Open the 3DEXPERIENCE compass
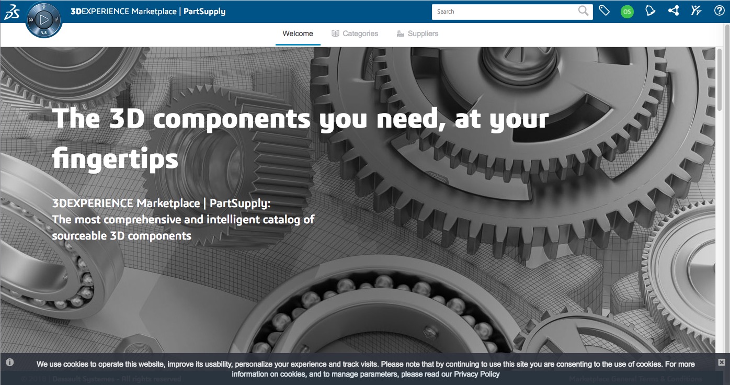The image size is (730, 385). point(44,21)
